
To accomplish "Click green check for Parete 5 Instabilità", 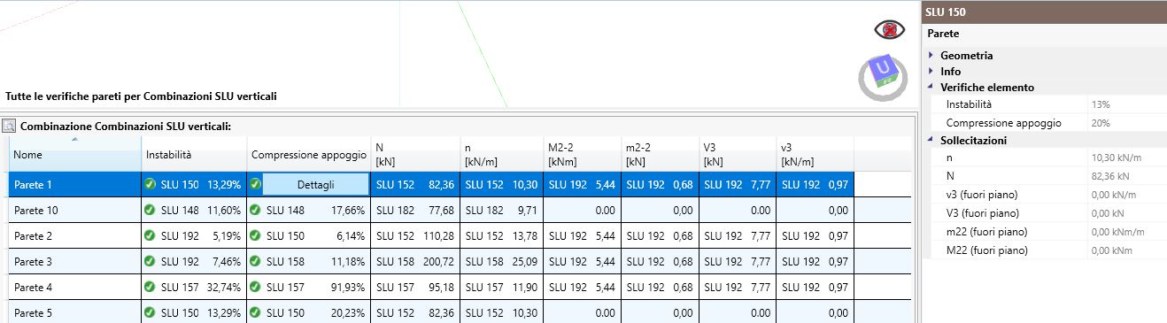I will tap(150, 312).
